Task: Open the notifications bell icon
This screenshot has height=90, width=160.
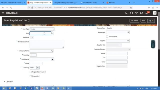Action: [146, 13]
